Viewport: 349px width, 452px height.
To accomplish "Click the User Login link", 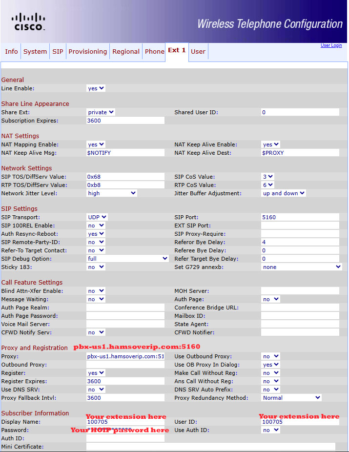I will point(331,45).
